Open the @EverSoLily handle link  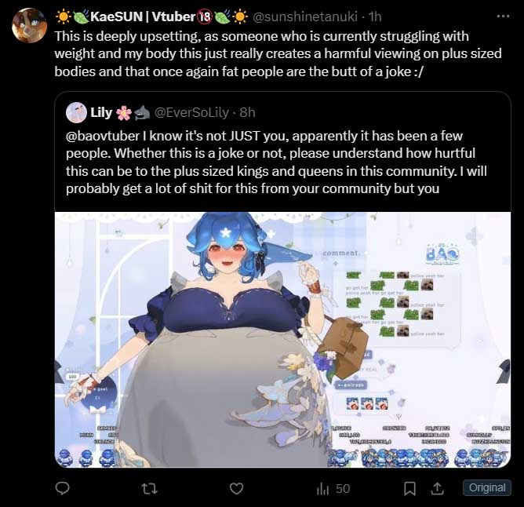pos(192,113)
